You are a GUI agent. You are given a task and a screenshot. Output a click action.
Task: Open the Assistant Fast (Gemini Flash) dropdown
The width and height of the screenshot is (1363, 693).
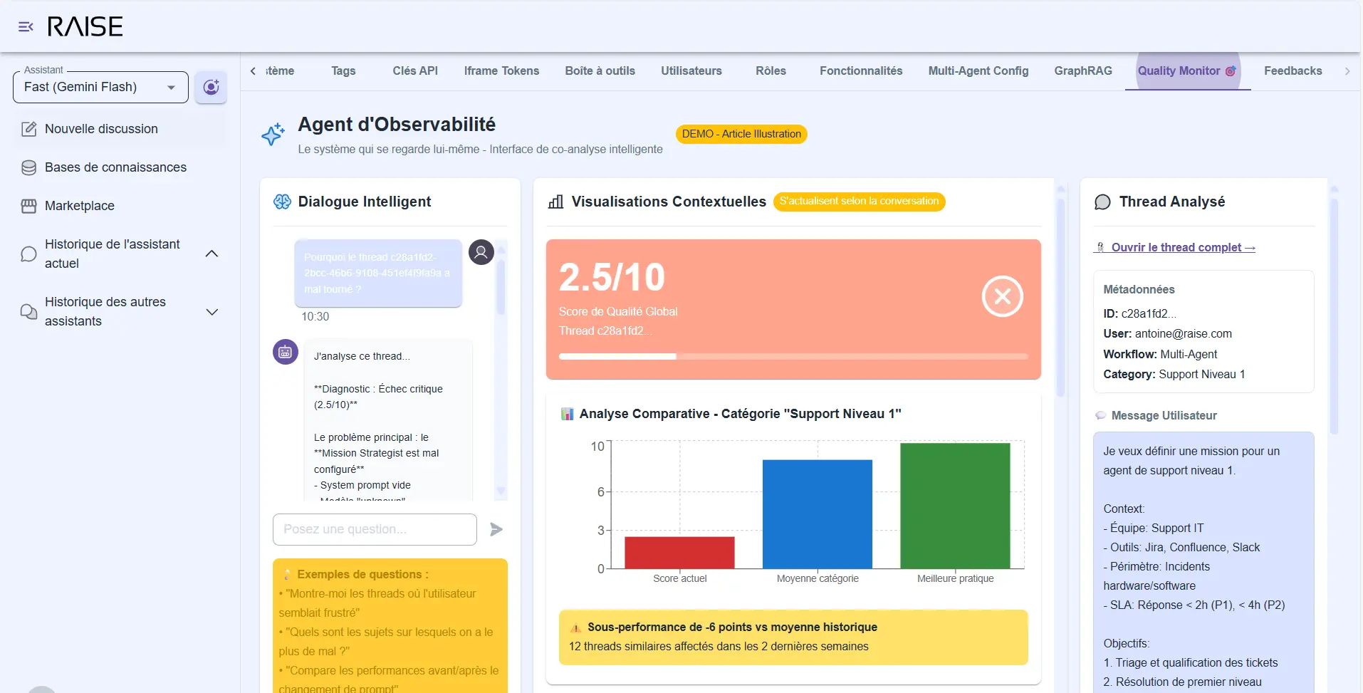[x=100, y=87]
